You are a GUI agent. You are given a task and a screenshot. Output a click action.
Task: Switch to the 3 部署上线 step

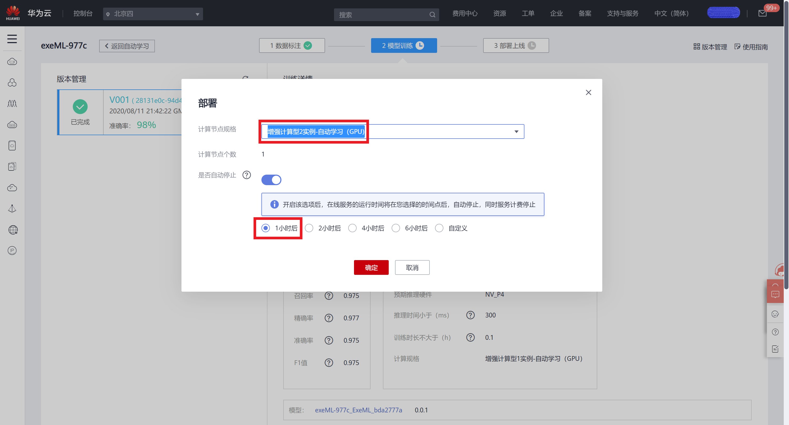[x=515, y=45]
